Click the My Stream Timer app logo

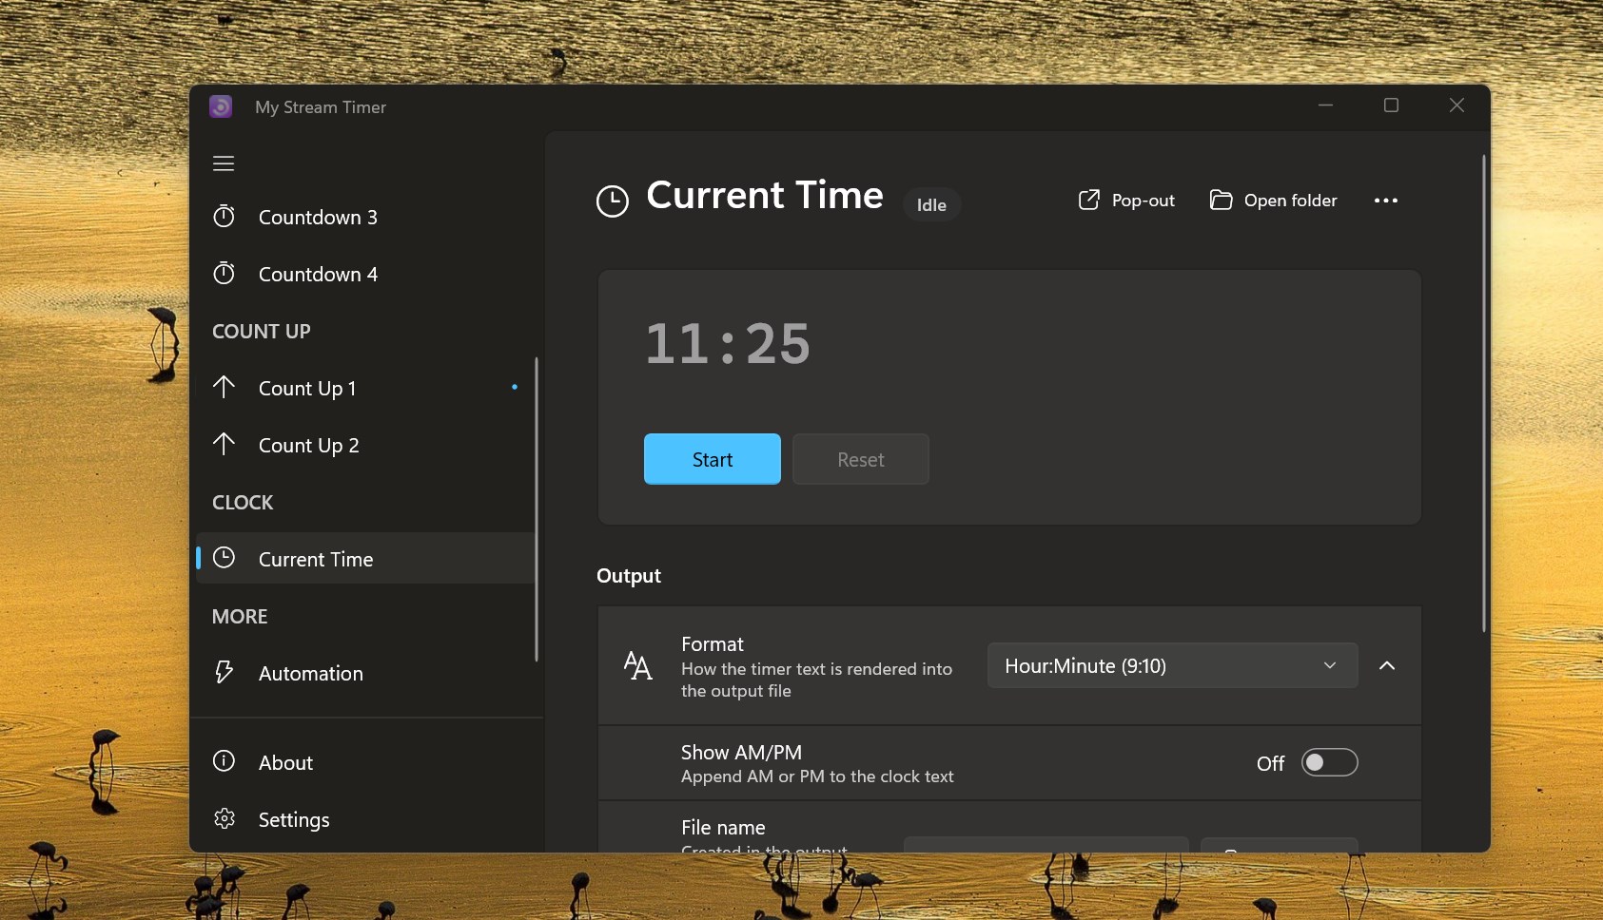point(221,106)
